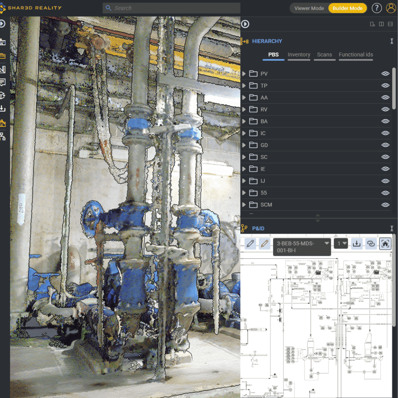Expand the TP folder in hierarchy
The width and height of the screenshot is (398, 398).
[x=244, y=86]
